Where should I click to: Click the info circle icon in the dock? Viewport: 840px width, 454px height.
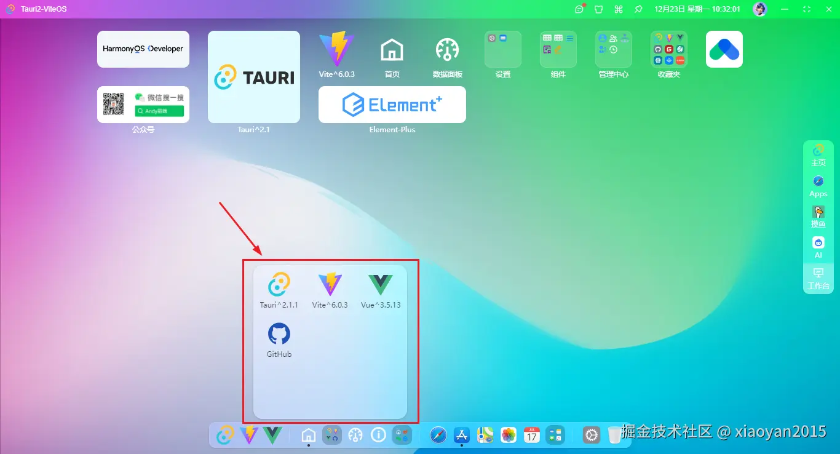pyautogui.click(x=379, y=435)
